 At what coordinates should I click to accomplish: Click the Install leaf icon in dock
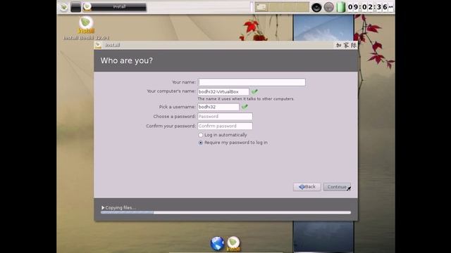233,244
